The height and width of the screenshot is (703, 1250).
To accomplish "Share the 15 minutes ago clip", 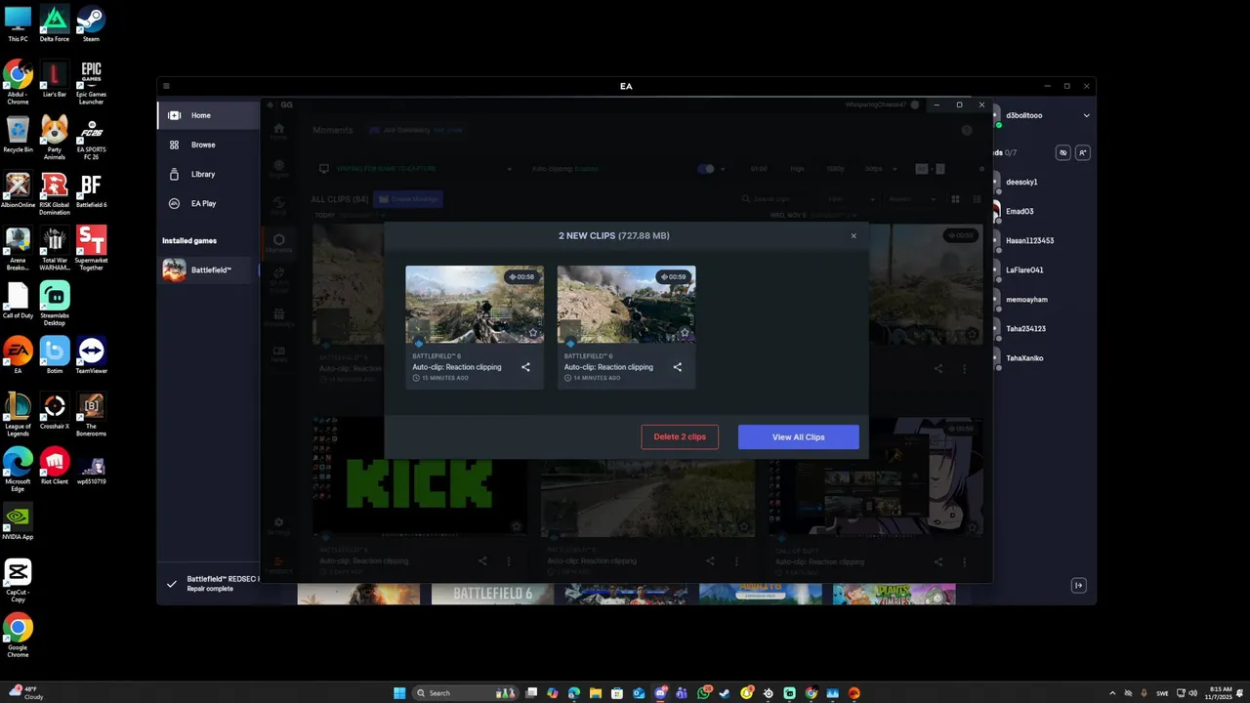I will [x=525, y=367].
